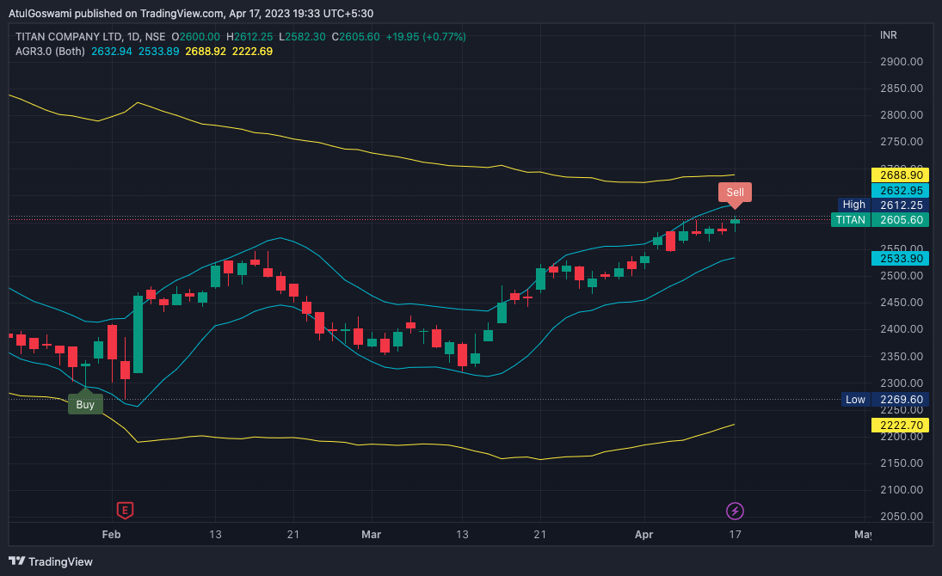Click the 2050.00 price axis label
Image resolution: width=942 pixels, height=576 pixels.
point(902,516)
